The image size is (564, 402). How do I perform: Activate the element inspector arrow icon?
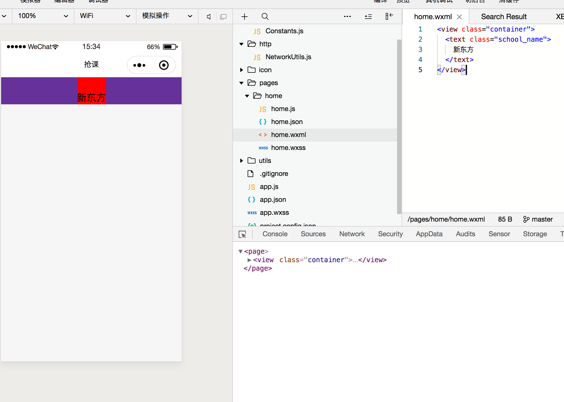(x=242, y=234)
